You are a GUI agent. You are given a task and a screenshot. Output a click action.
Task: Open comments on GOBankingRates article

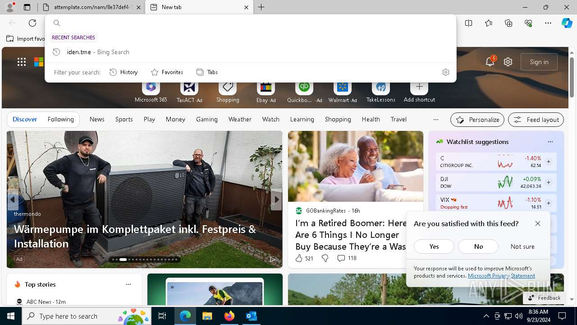pyautogui.click(x=347, y=258)
